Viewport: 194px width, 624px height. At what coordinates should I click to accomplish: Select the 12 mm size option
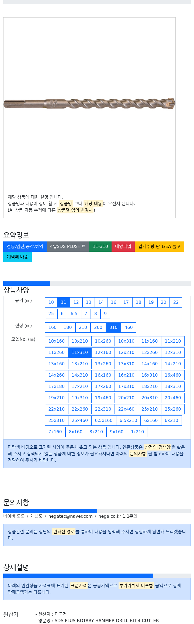(76, 302)
